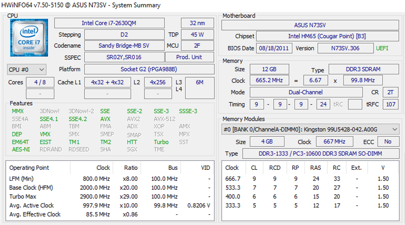The image size is (405, 225).
Task: Click the ECC value field showing No
Action: click(388, 142)
